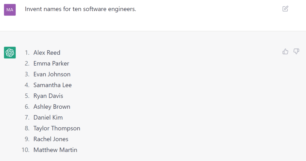Image resolution: width=306 pixels, height=161 pixels.
Task: Select the name Ashley Brown
Action: (x=52, y=107)
